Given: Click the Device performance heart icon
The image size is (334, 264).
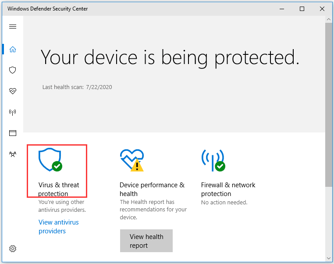Looking at the screenshot, I should (131, 160).
